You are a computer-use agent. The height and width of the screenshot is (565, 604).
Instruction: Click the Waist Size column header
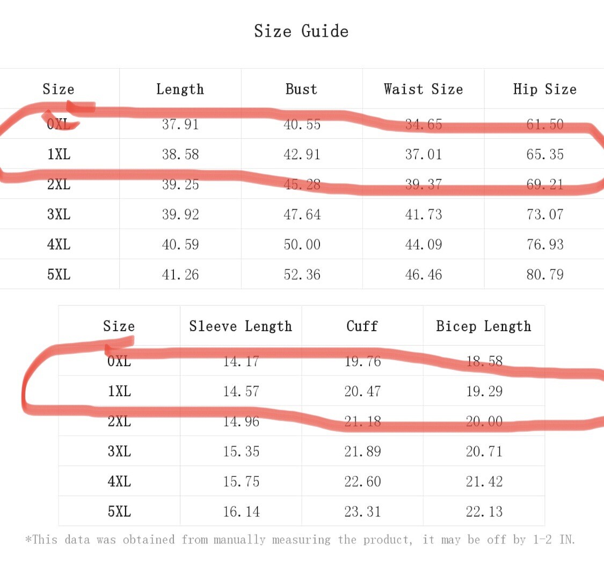click(424, 89)
